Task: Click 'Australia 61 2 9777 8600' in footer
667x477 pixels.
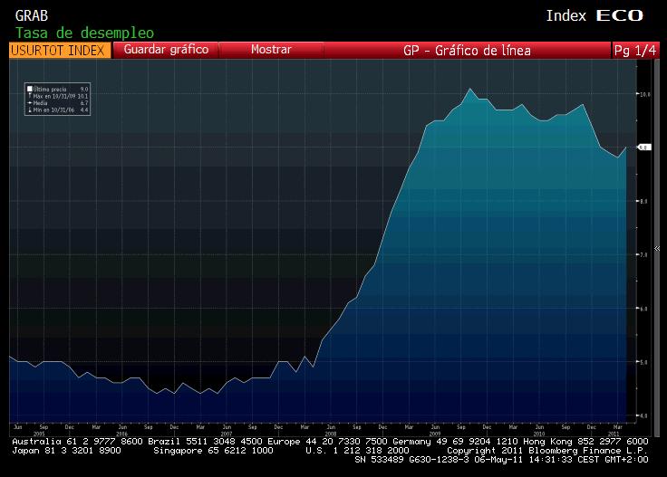Action: (77, 442)
